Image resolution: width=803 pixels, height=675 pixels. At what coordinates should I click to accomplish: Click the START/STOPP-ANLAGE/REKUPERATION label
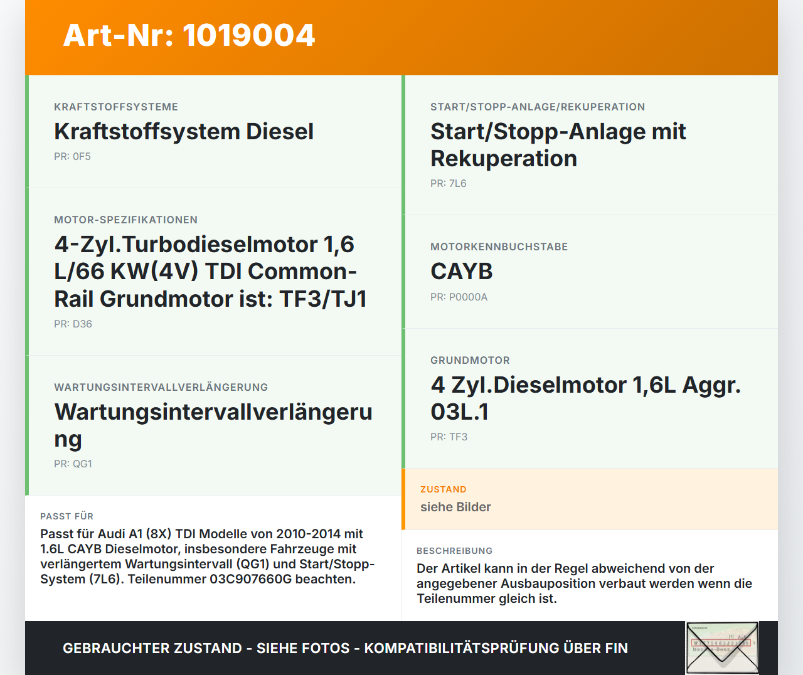538,107
